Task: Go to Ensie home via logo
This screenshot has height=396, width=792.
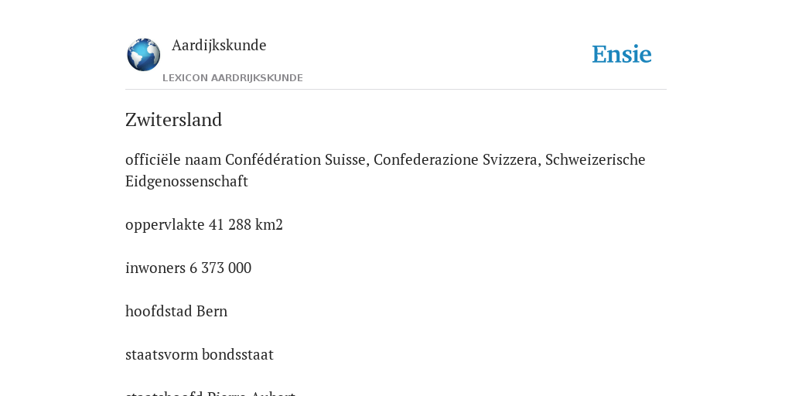Action: [x=622, y=54]
